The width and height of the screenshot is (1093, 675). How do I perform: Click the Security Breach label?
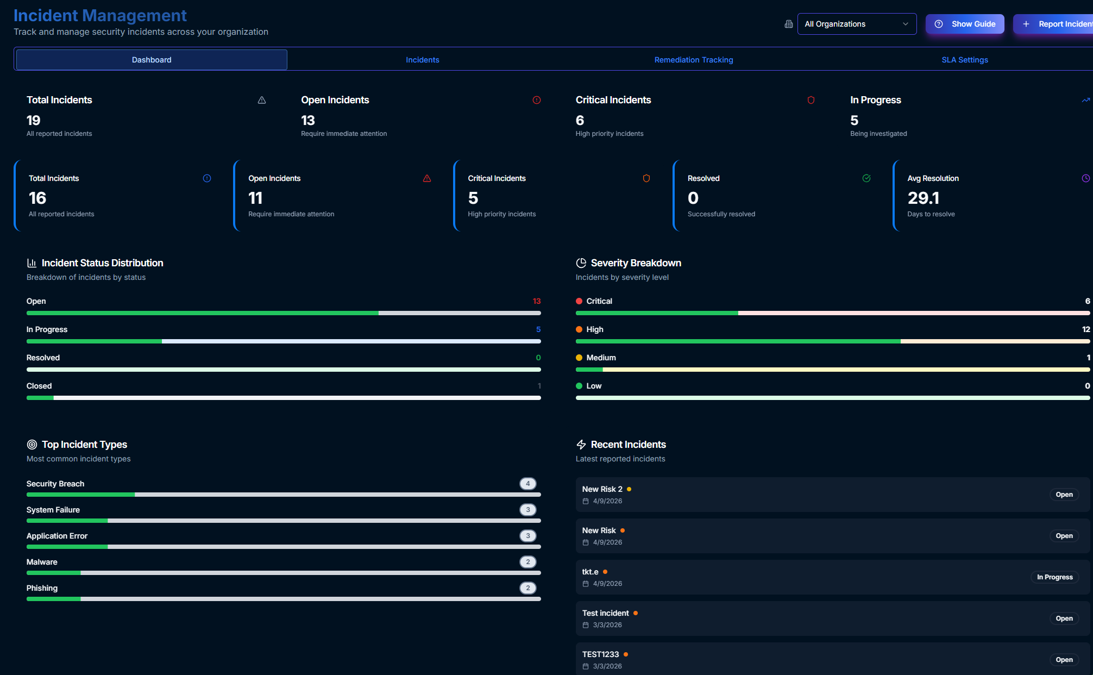coord(55,484)
